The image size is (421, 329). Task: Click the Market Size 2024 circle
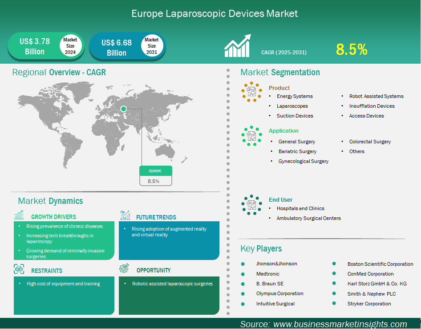[x=70, y=46]
